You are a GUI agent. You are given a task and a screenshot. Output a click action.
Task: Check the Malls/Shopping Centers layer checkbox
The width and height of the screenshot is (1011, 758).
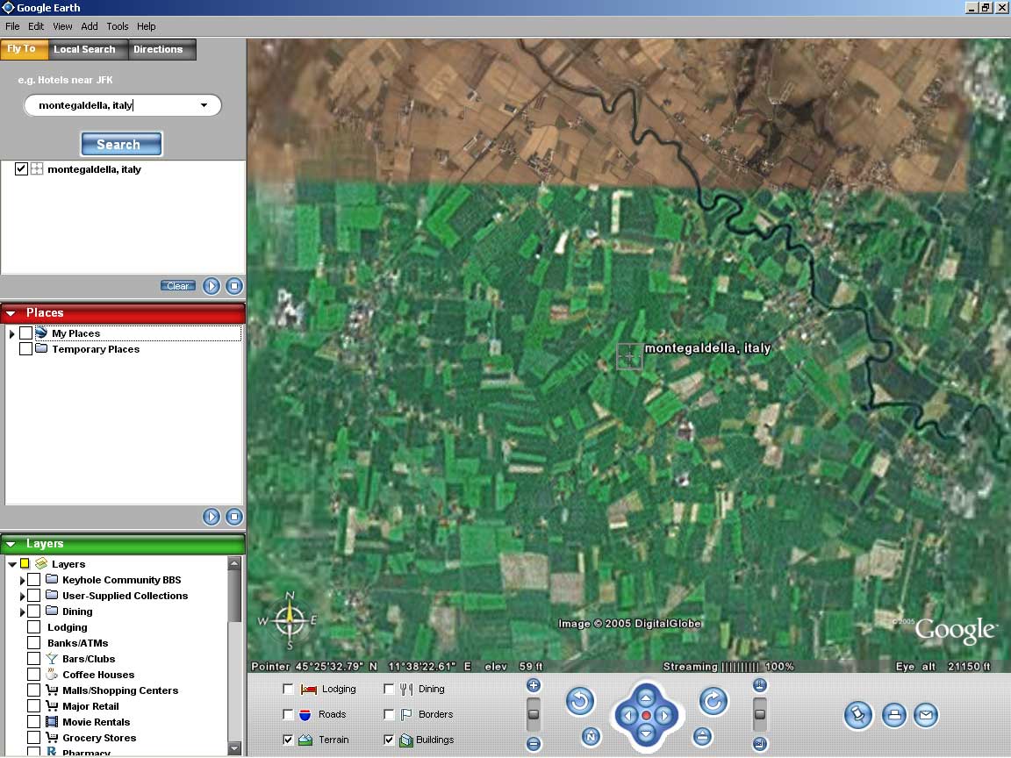pos(33,690)
